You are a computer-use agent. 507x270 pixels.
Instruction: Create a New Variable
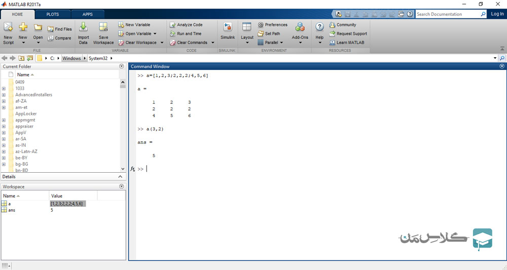point(134,24)
